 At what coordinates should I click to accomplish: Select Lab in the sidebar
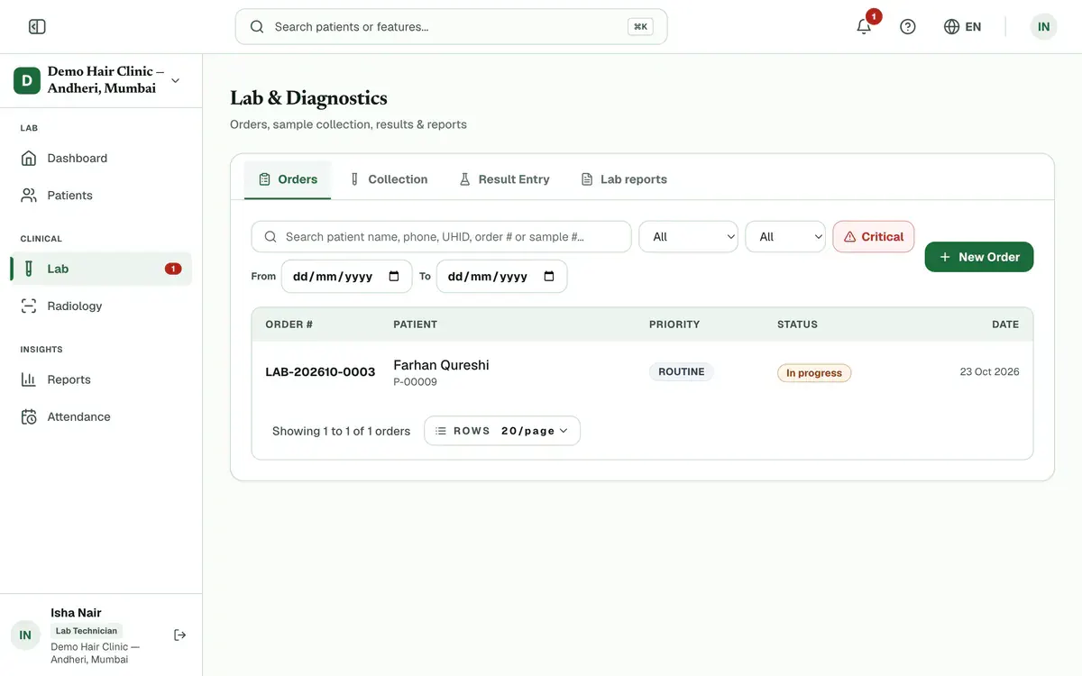click(101, 269)
